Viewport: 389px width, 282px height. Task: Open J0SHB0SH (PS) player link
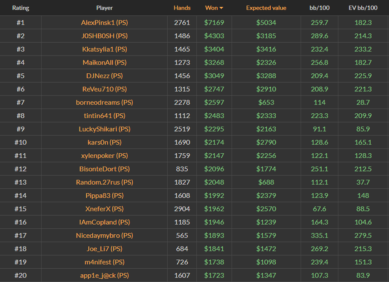(x=104, y=36)
